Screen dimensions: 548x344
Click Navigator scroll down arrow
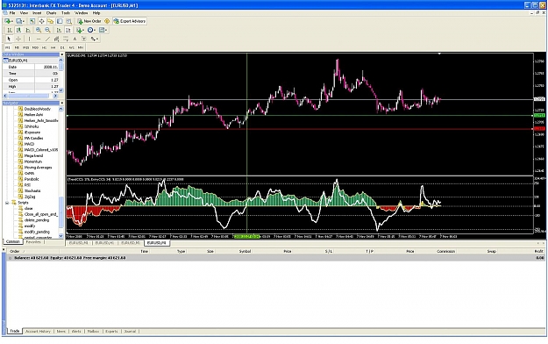click(x=61, y=236)
